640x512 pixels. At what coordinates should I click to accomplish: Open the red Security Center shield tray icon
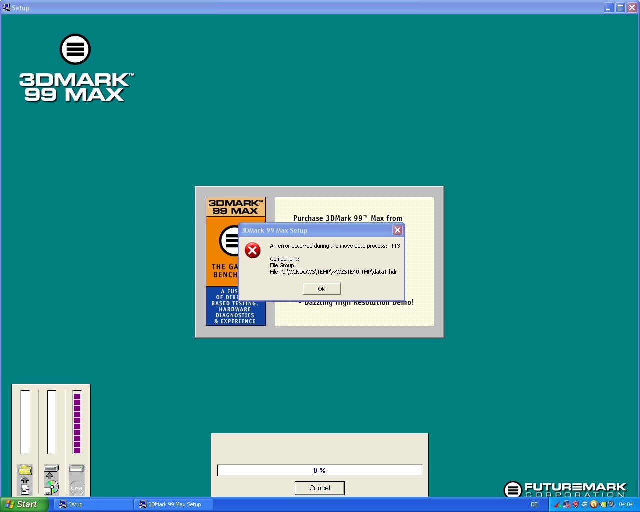(575, 504)
